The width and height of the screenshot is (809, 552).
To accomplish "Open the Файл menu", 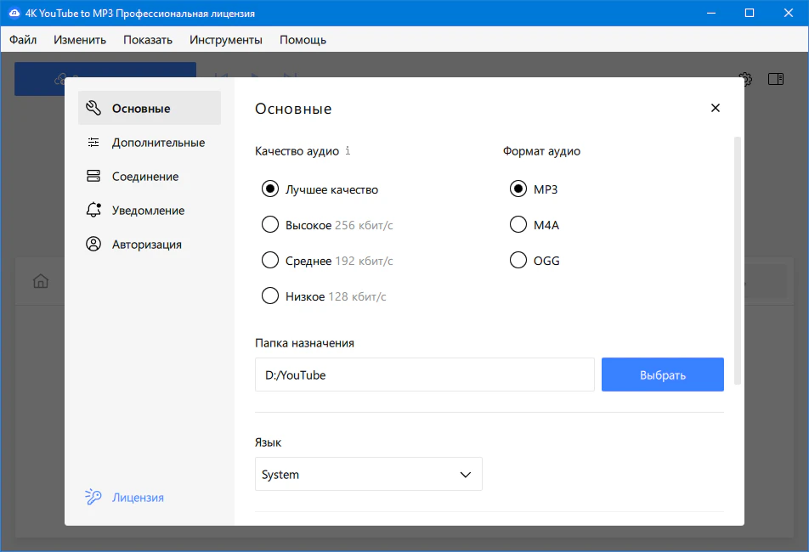I will point(23,40).
